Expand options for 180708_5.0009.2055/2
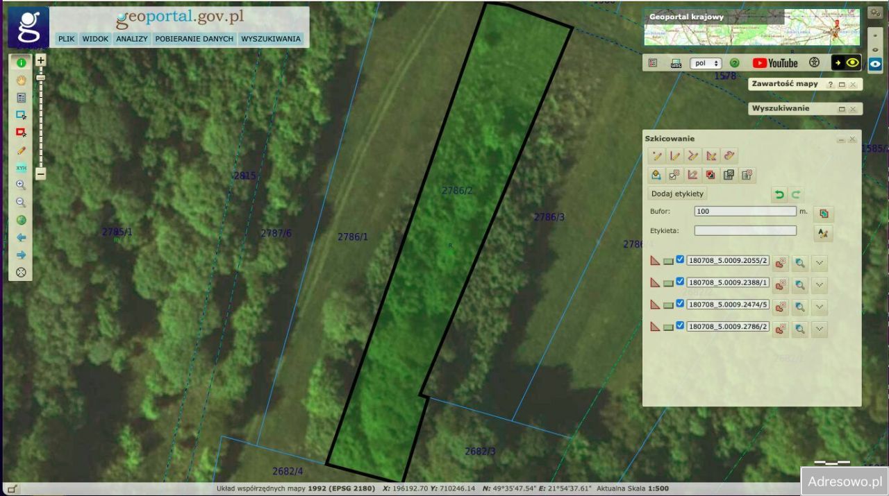 click(820, 263)
